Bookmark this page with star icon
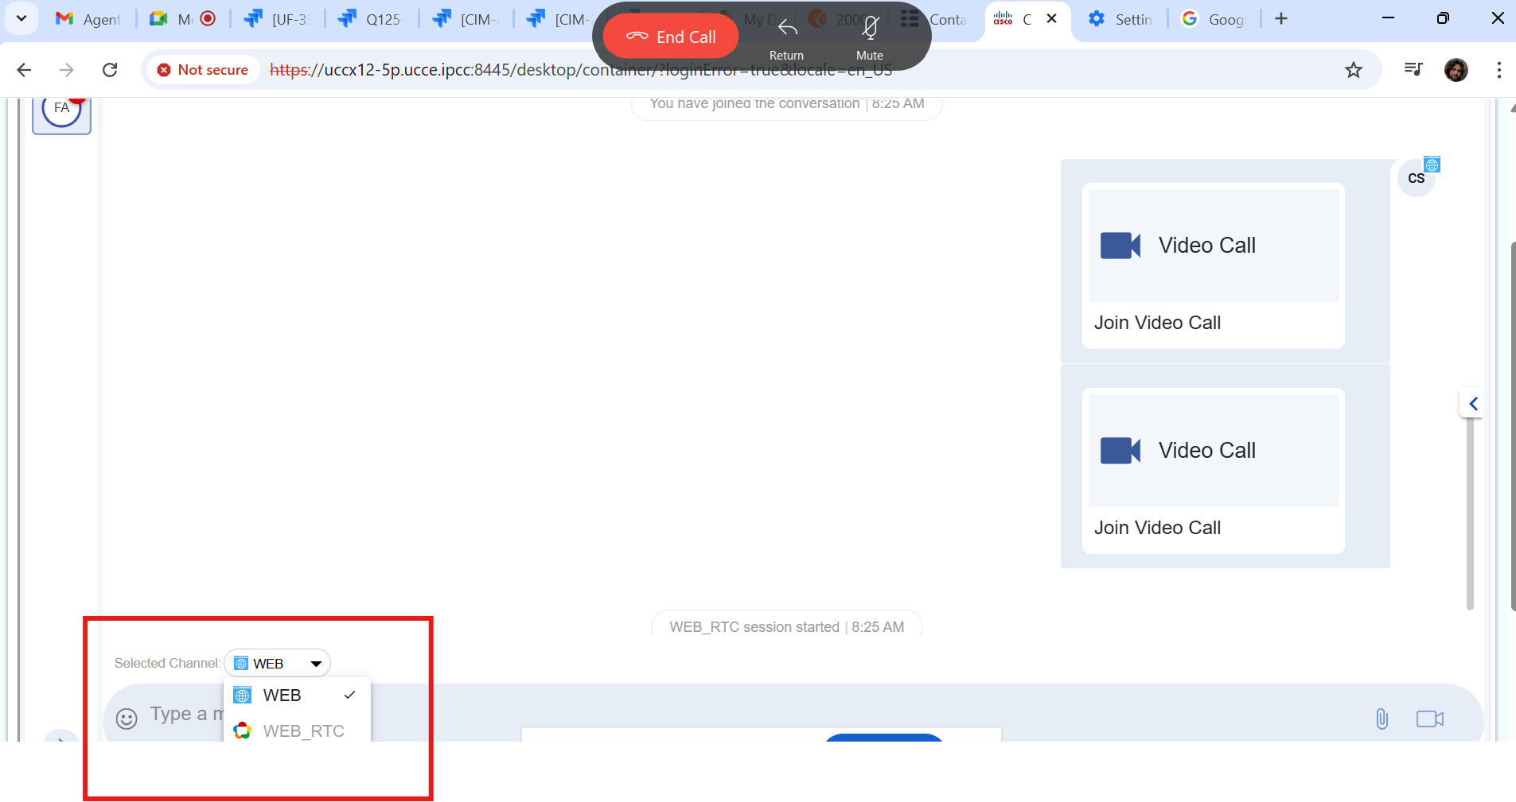 [1354, 70]
